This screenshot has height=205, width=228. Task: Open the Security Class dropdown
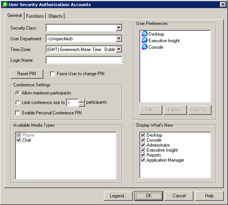tap(119, 28)
